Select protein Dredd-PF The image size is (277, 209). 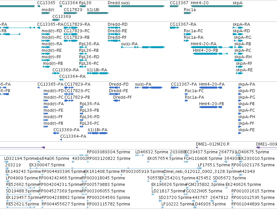[122, 98]
